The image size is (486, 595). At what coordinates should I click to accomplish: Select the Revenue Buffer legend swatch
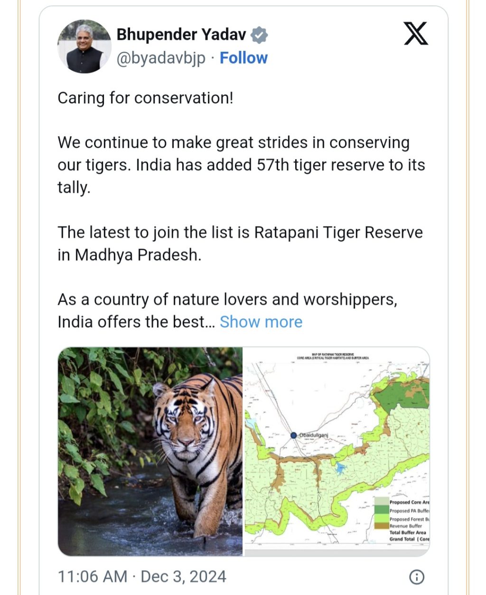point(381,526)
